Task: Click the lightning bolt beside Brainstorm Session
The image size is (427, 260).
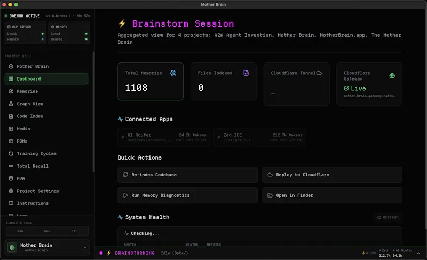Action: click(122, 23)
